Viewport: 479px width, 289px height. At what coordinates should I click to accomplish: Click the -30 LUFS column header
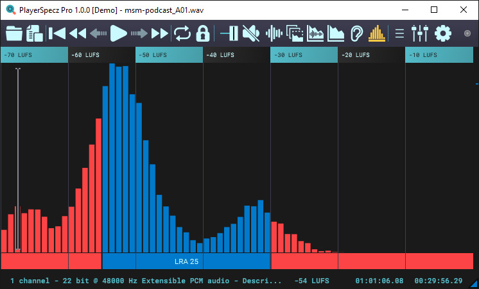tap(304, 55)
